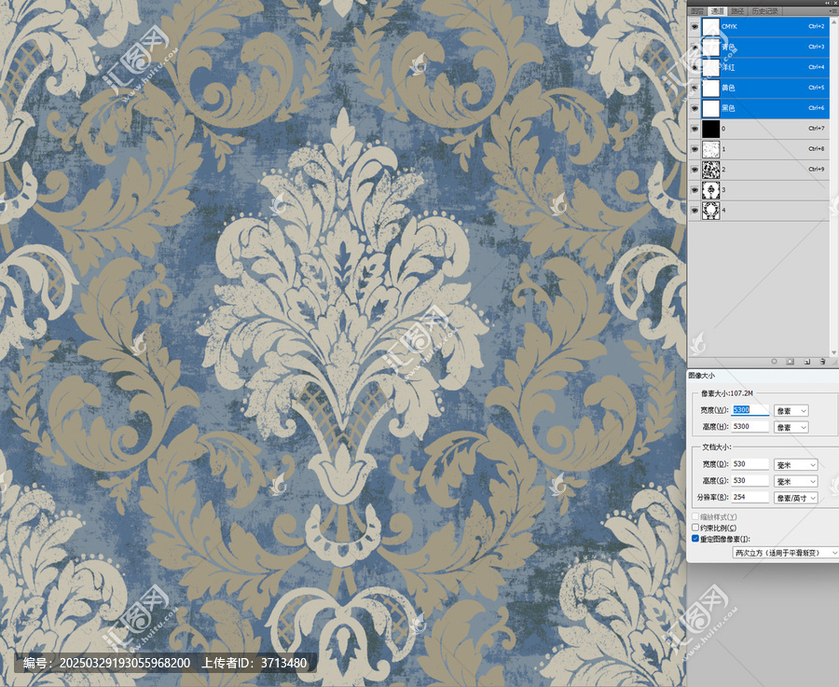Delete current channel trash icon
Screen dimensions: 839x687
pyautogui.click(x=822, y=362)
